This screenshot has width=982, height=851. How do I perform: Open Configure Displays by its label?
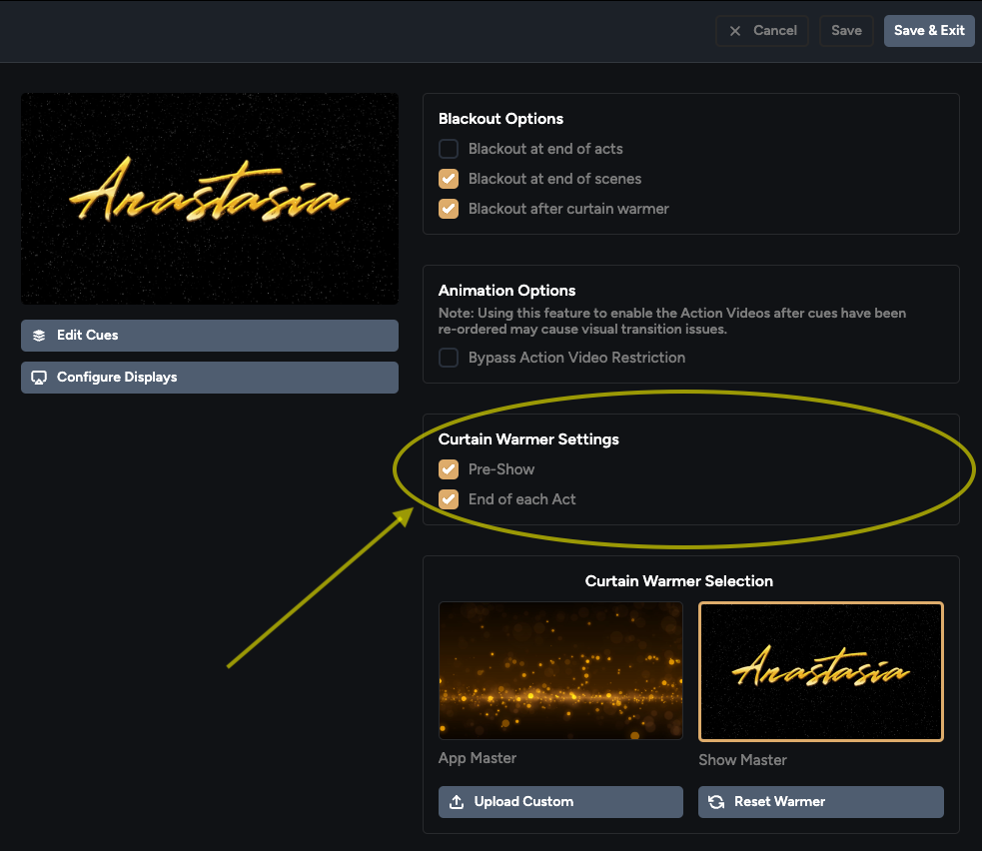click(x=117, y=377)
